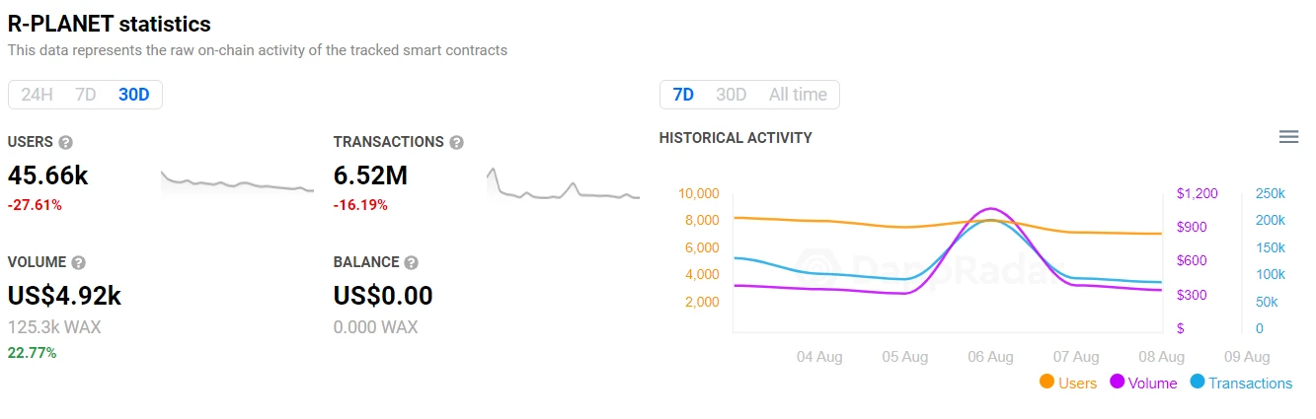This screenshot has width=1316, height=419.
Task: Click the orange Users legend dot
Action: click(x=1046, y=383)
